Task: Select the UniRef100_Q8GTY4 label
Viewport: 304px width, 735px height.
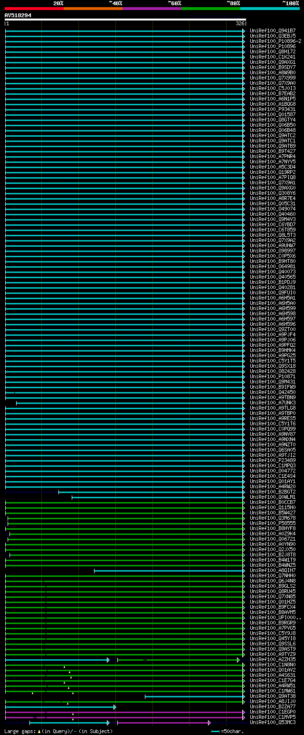Action: coord(273,120)
